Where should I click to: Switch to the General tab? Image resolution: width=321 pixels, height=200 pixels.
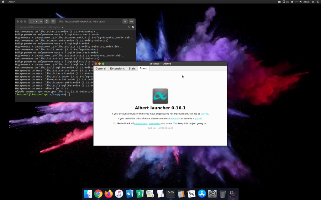(x=101, y=68)
